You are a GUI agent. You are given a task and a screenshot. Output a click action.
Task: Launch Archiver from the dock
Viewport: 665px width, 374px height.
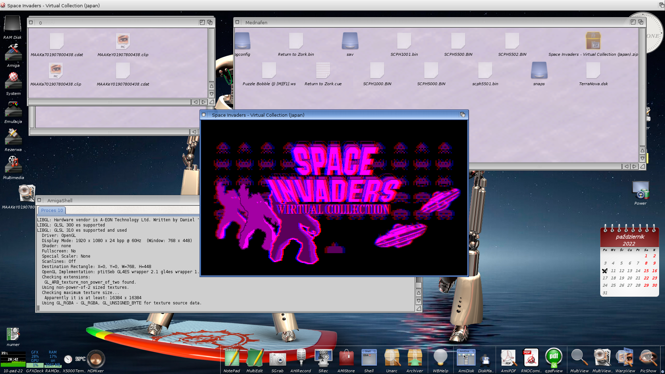[x=415, y=358]
